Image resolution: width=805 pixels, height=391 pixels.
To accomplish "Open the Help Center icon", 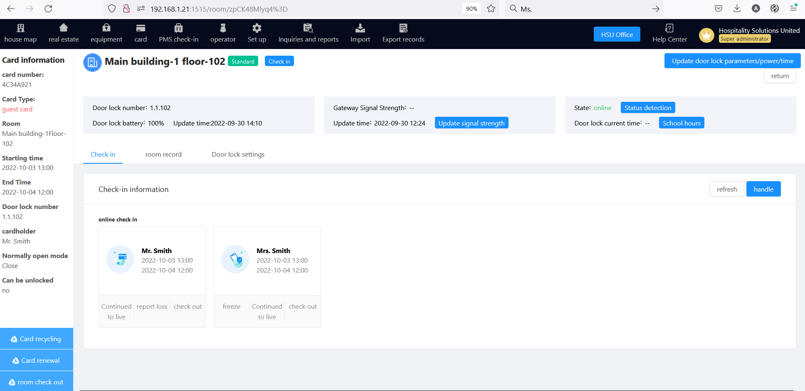I will click(669, 28).
